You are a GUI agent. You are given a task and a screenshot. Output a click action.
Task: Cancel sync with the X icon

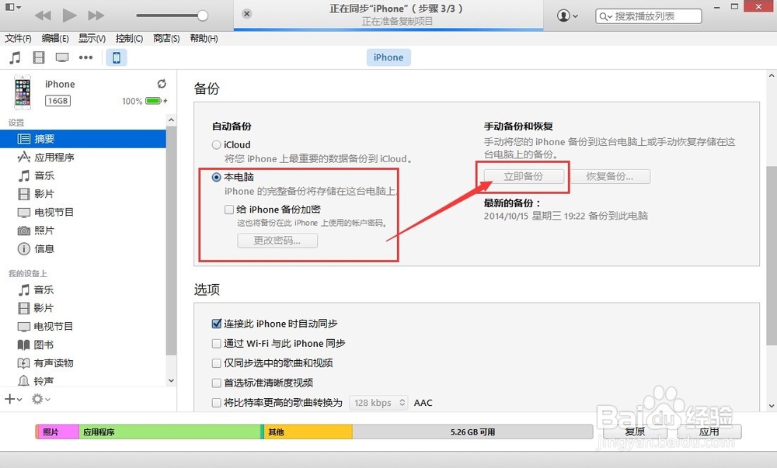tap(247, 14)
